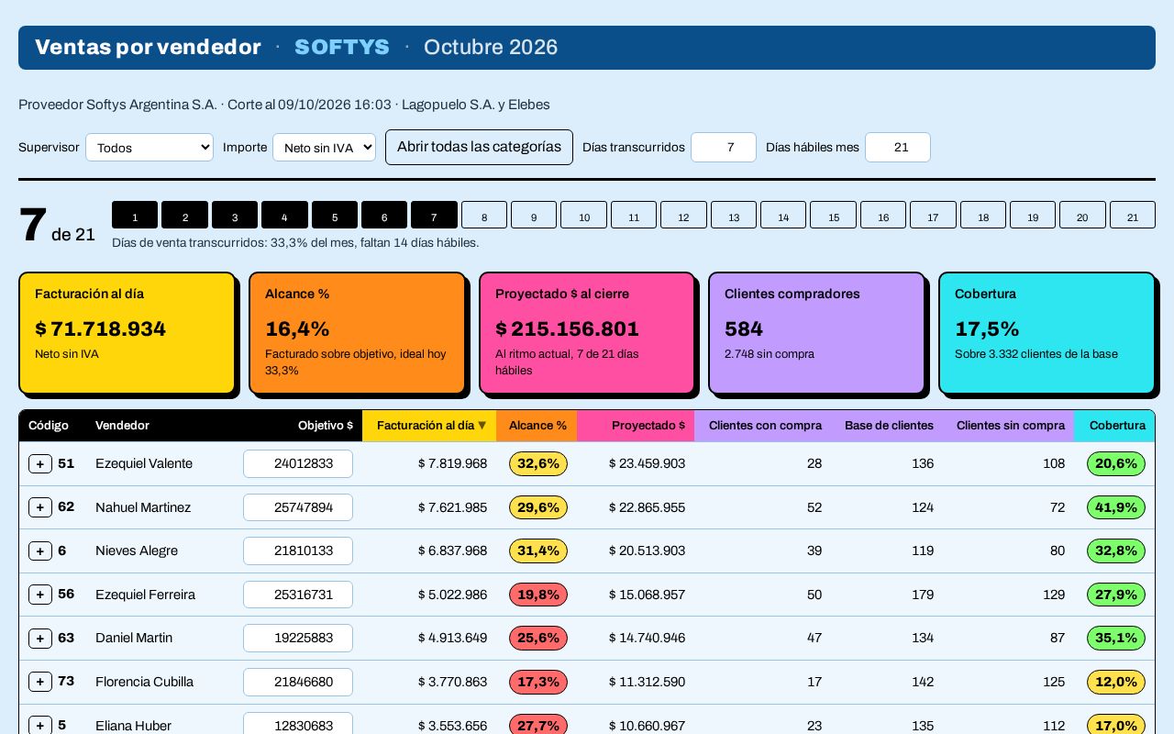This screenshot has height=734, width=1174.
Task: Sort by Proyectado $ column header
Action: tap(636, 426)
